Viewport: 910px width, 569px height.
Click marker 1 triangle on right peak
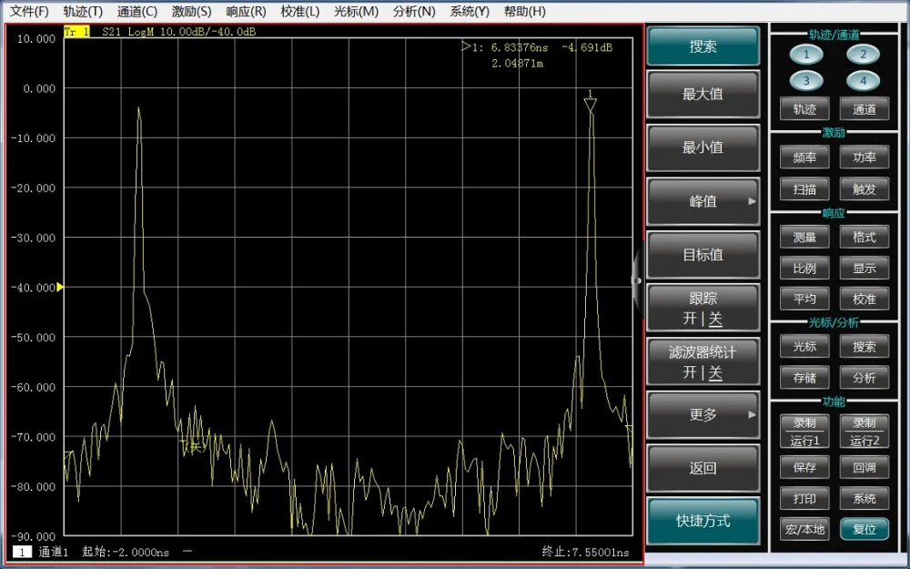(x=591, y=104)
